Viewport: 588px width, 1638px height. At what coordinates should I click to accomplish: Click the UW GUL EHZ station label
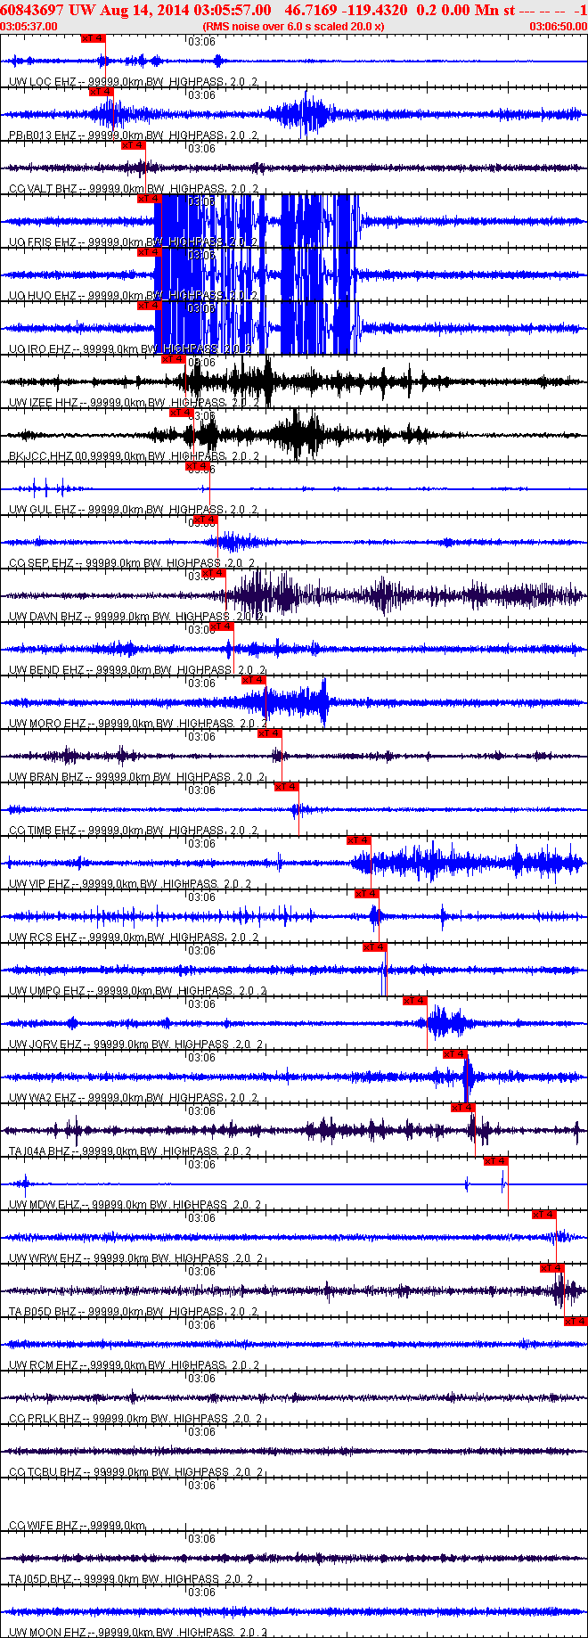pos(42,510)
